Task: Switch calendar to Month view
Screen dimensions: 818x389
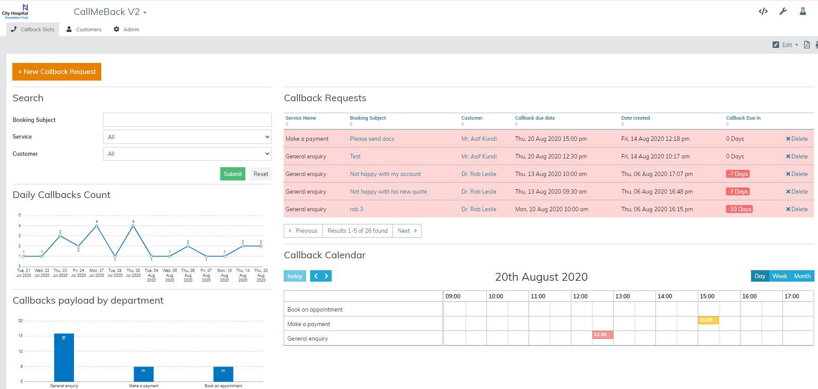Action: [x=802, y=276]
